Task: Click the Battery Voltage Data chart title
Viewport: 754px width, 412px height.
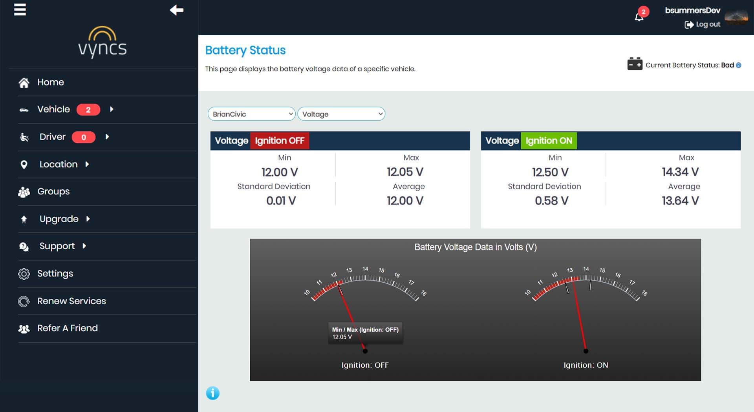Action: (476, 247)
